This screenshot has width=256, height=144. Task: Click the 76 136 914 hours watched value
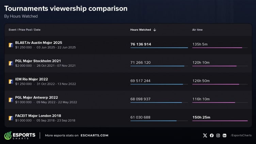[141, 44]
